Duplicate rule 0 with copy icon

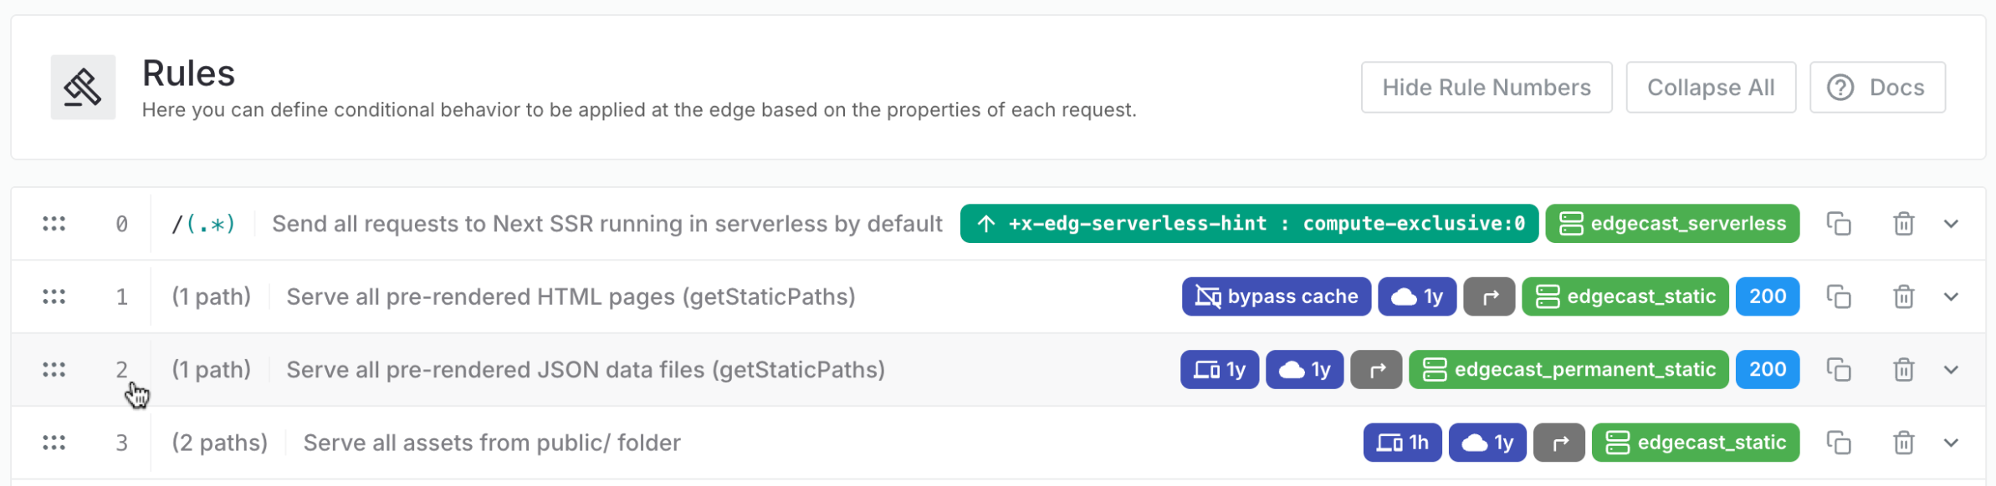click(x=1838, y=224)
